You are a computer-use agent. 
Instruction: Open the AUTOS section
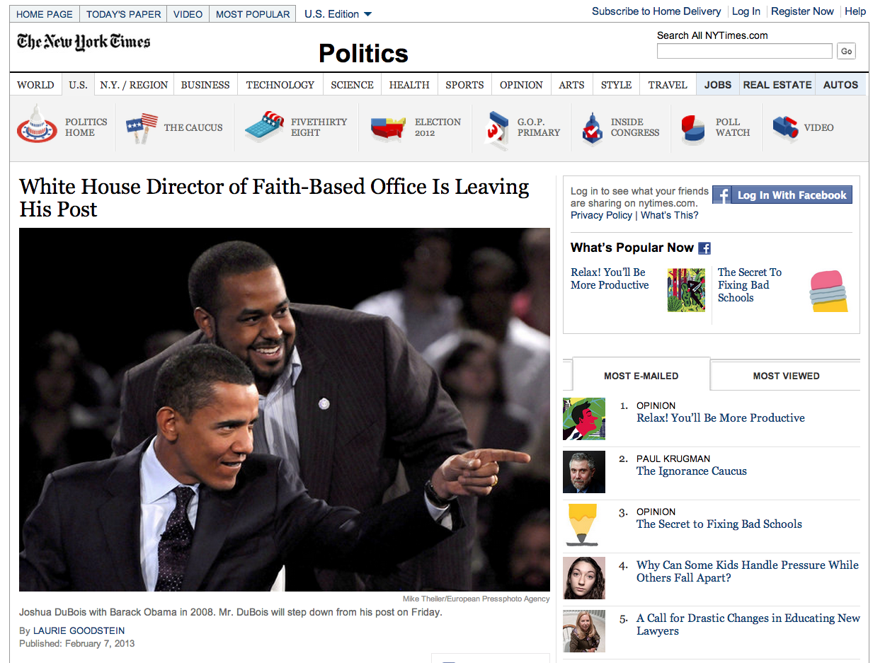point(841,85)
